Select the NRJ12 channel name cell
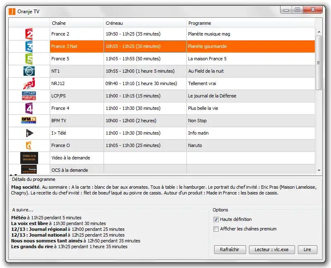This screenshot has width=331, height=268. pos(77,83)
